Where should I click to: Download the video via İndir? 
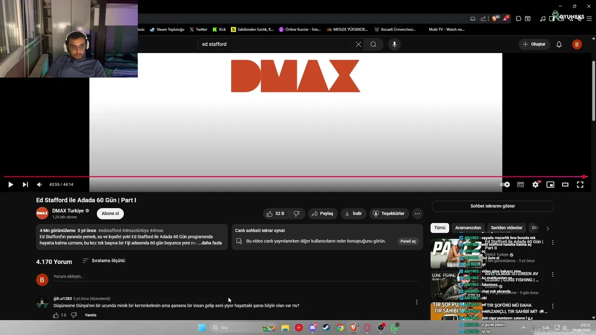click(x=353, y=214)
